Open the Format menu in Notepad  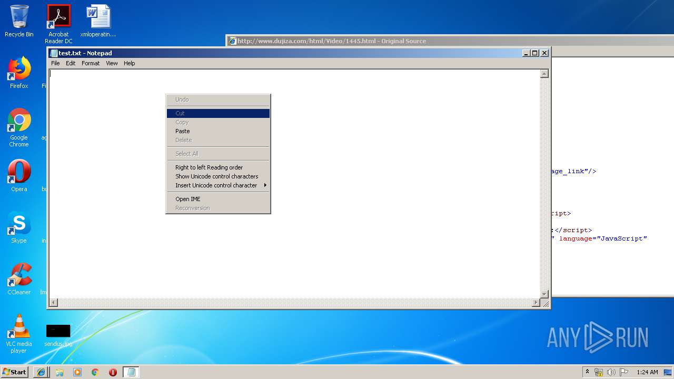point(91,63)
